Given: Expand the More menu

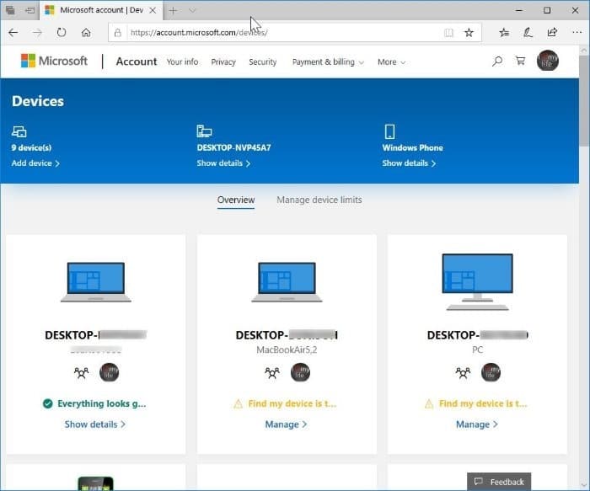Looking at the screenshot, I should click(391, 62).
